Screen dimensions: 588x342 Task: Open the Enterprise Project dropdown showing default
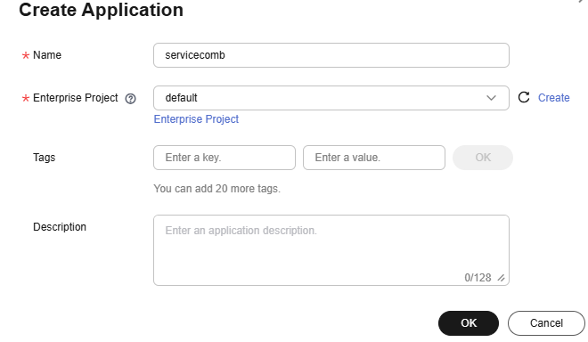click(331, 98)
